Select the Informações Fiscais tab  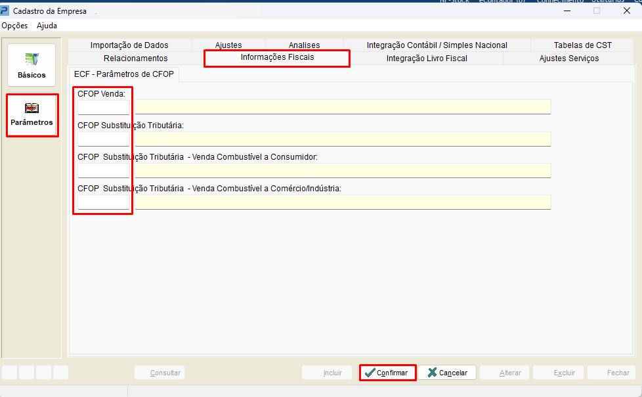(277, 57)
